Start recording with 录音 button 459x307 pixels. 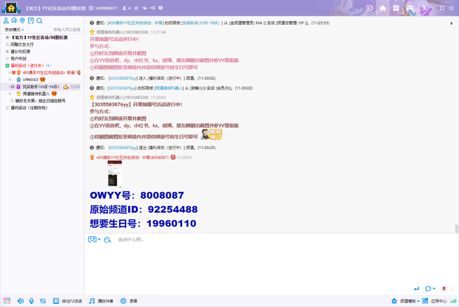[129, 301]
